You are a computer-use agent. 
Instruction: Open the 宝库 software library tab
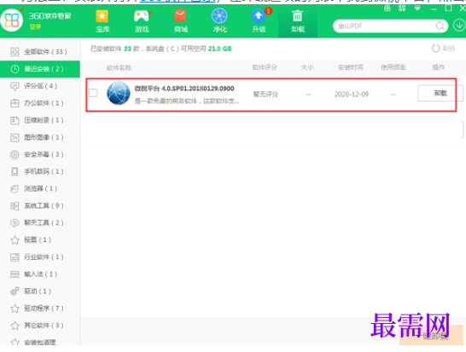click(102, 21)
